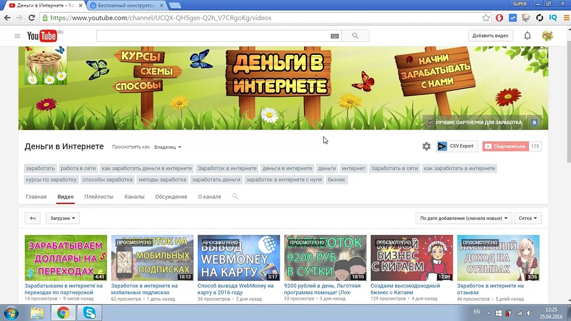Open the Плейлисты tab
The image size is (571, 321).
(x=99, y=197)
